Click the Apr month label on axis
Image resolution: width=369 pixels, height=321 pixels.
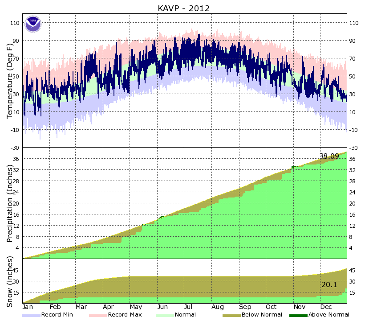click(108, 307)
